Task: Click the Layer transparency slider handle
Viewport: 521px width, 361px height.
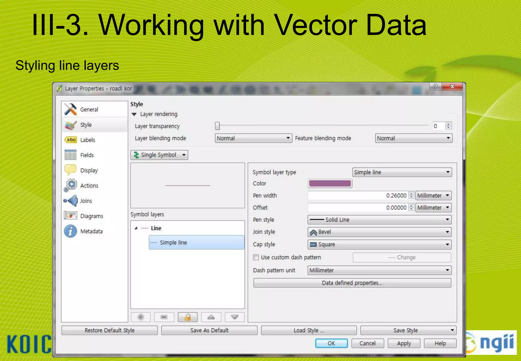Action: click(217, 126)
